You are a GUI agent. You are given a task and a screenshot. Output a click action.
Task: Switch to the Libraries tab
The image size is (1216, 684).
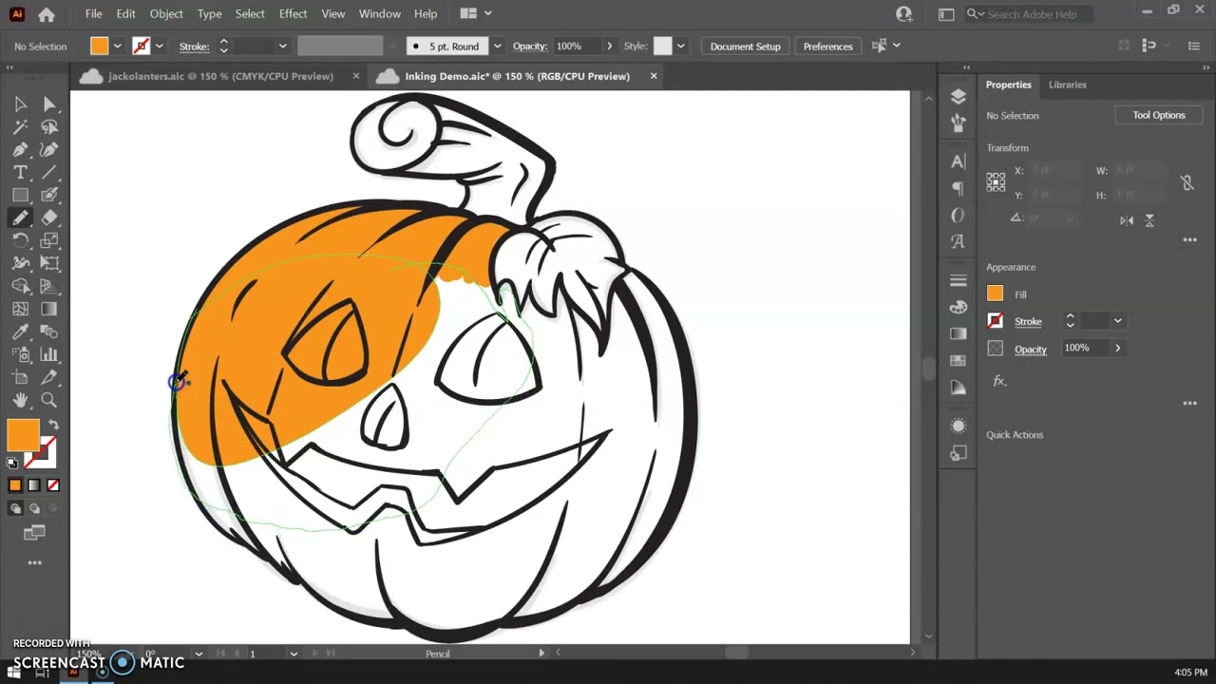(1067, 85)
